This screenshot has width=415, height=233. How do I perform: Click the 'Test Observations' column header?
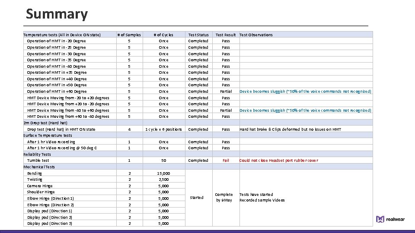256,35
